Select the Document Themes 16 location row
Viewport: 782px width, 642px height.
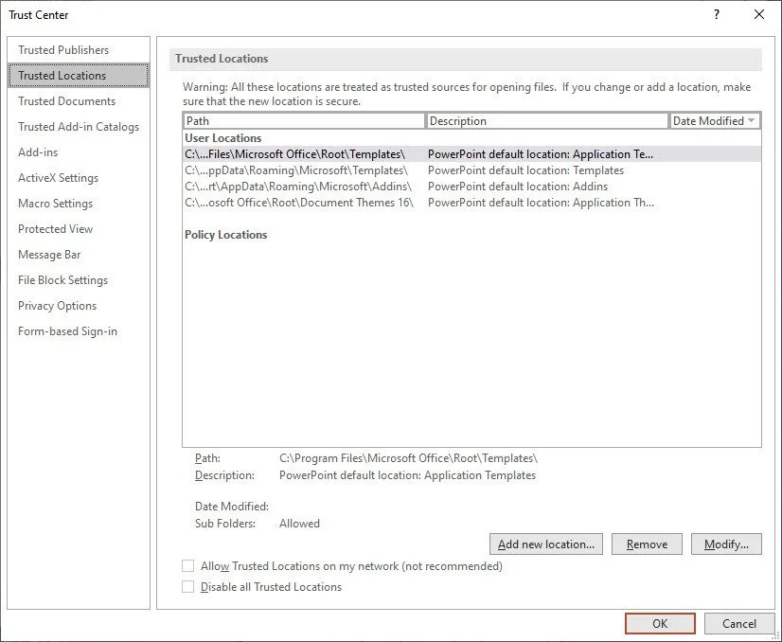coord(300,203)
